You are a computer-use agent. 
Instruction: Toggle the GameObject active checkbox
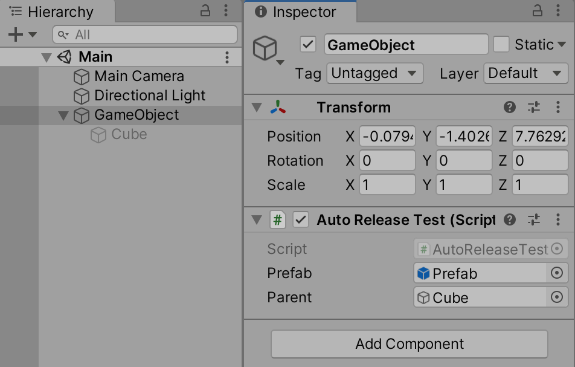(x=308, y=44)
